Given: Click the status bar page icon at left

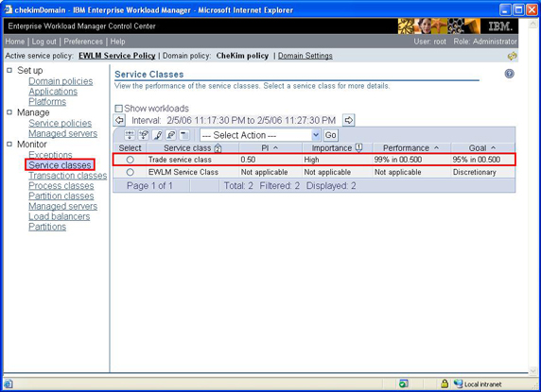Looking at the screenshot, I should [9, 383].
